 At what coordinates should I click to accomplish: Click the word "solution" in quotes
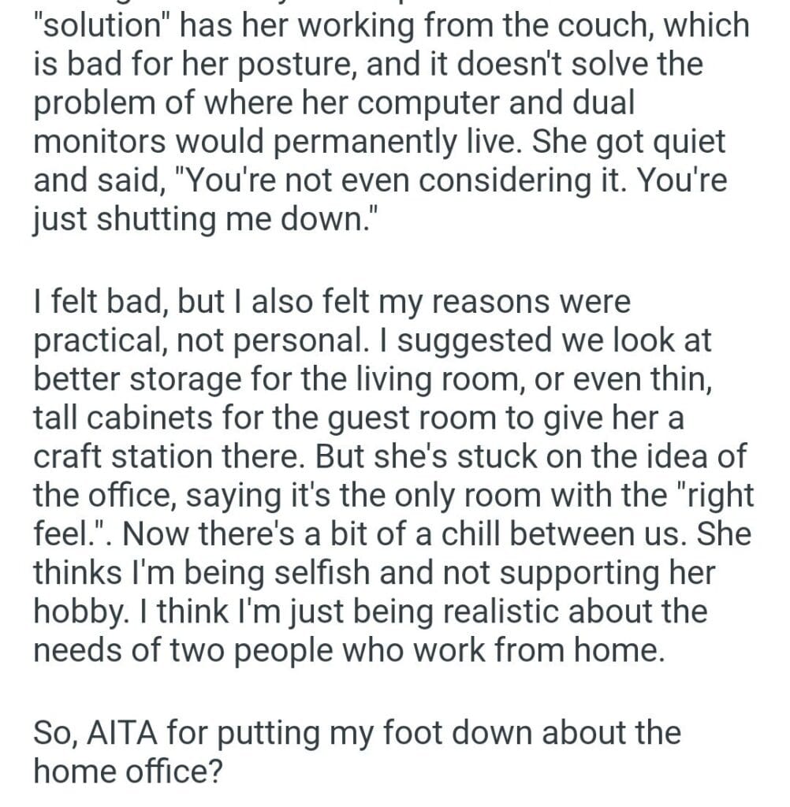coord(101,24)
